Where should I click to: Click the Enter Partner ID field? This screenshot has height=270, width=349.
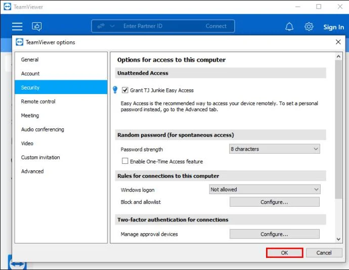pyautogui.click(x=143, y=26)
